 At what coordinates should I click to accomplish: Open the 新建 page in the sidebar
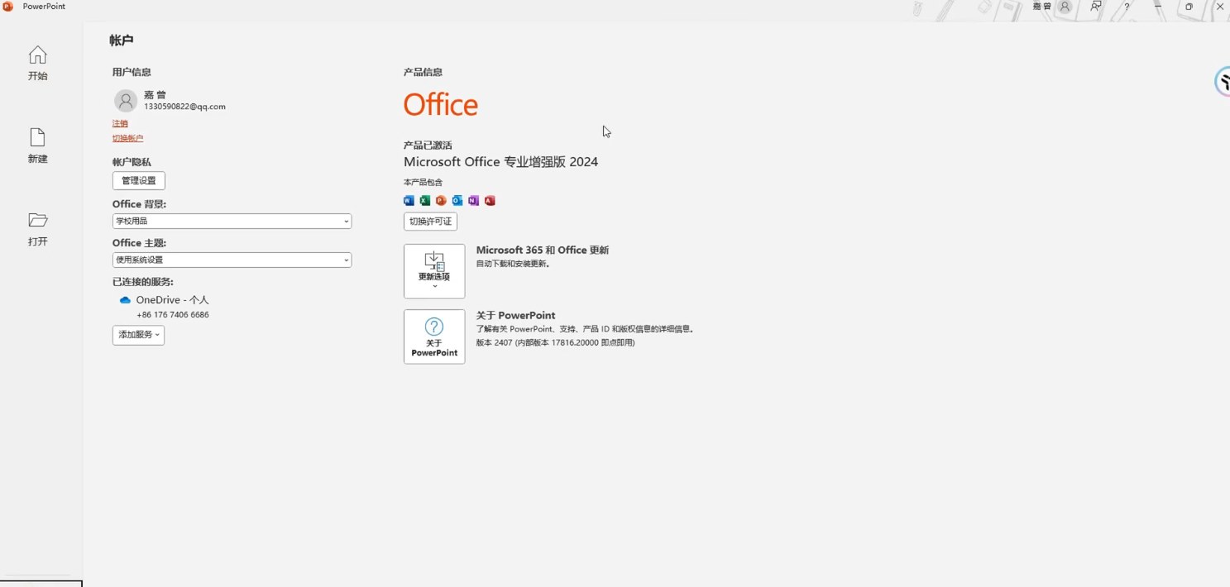tap(37, 146)
